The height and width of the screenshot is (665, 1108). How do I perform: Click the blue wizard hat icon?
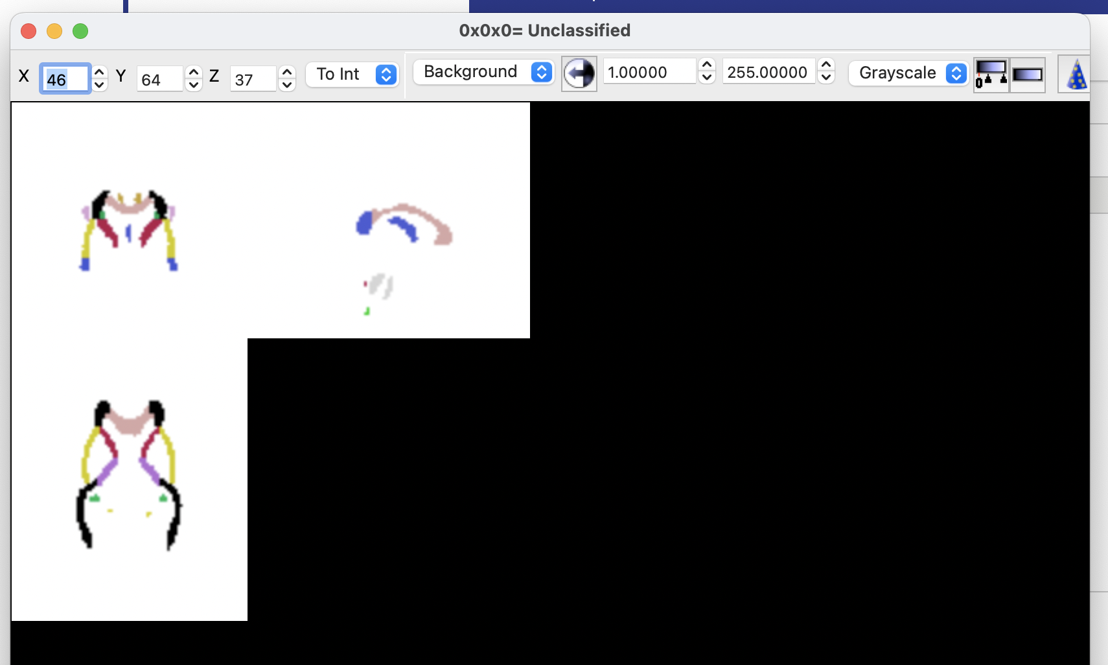point(1076,75)
